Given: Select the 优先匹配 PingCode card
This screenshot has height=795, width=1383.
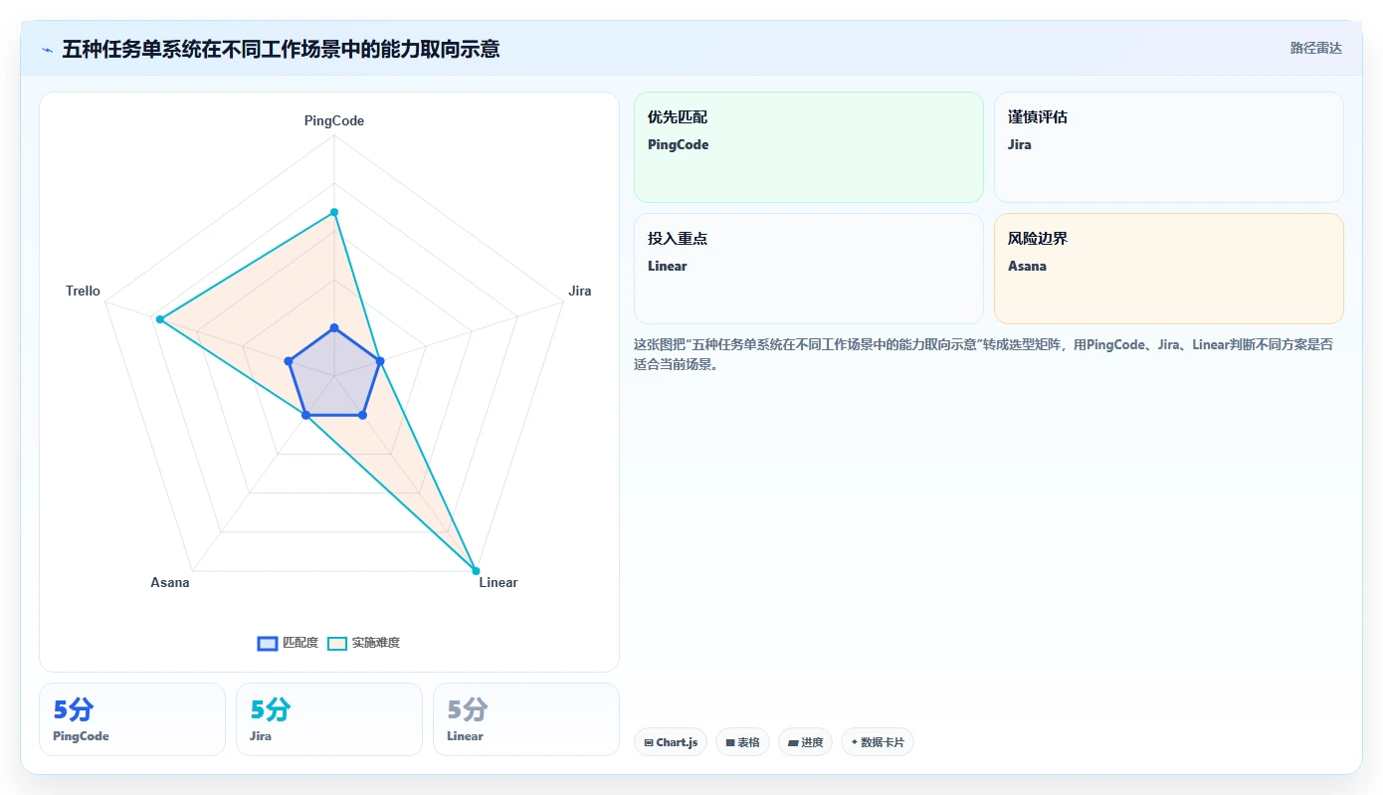Looking at the screenshot, I should pyautogui.click(x=808, y=147).
